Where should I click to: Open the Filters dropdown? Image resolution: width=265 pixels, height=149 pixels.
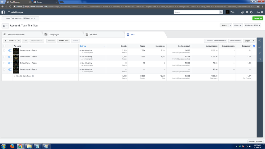click(x=238, y=25)
